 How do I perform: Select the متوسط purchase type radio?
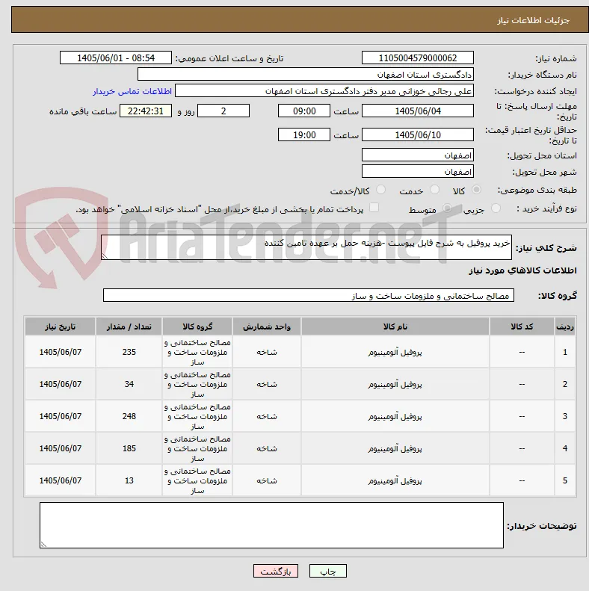[447, 208]
